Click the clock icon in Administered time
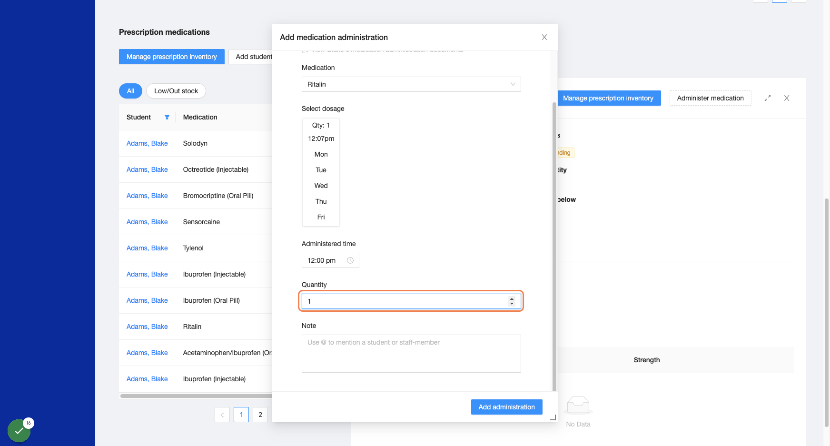 tap(350, 260)
